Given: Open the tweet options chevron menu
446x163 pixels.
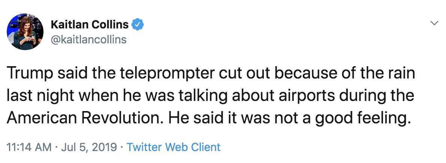Looking at the screenshot, I should pyautogui.click(x=434, y=23).
